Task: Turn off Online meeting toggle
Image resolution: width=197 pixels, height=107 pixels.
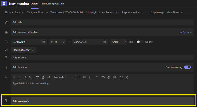Action: click(188, 67)
